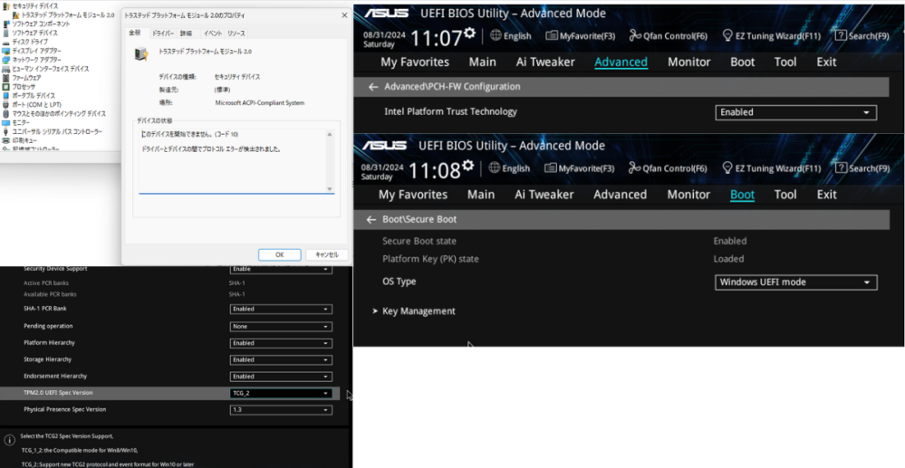Open Search(F9) in the lower BIOS window
Screen dimensions: 905x468
(x=862, y=168)
